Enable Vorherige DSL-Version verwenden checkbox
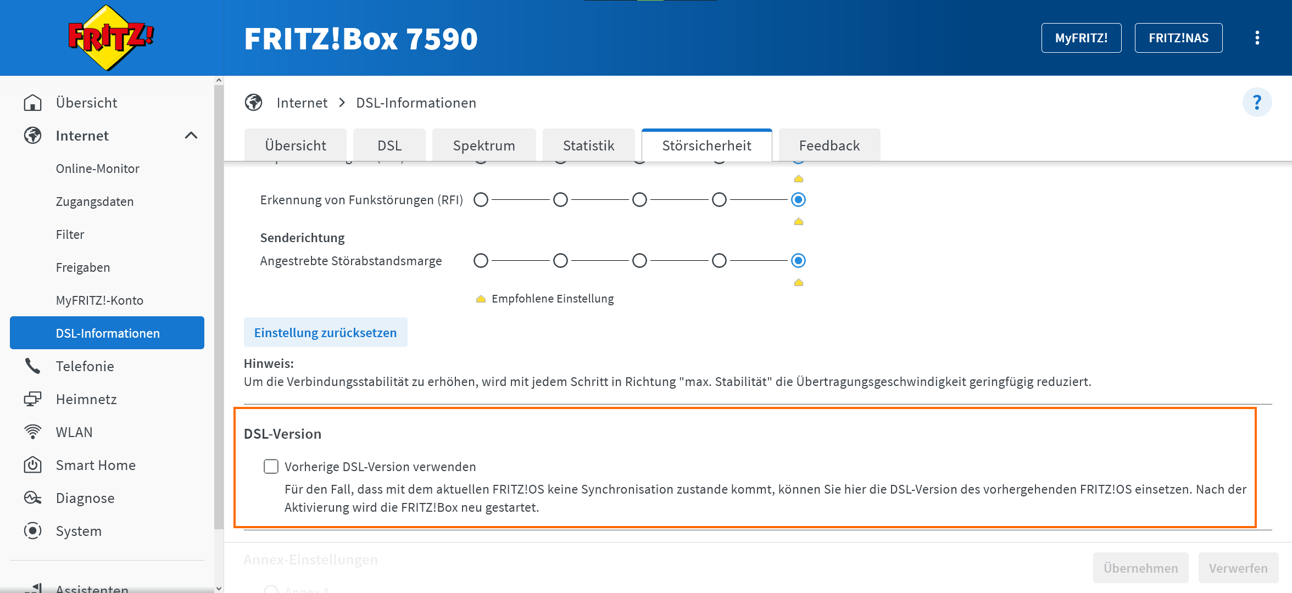This screenshot has height=593, width=1292. (271, 466)
